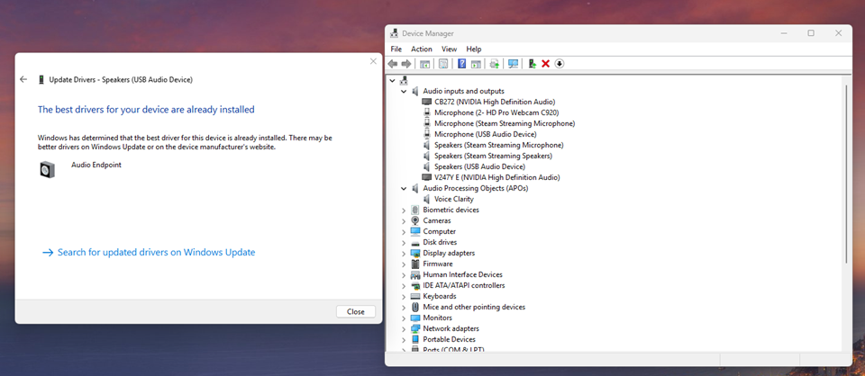The height and width of the screenshot is (376, 865).
Task: Toggle the Show/Hide Console Tree toolbar icon
Action: 424,64
